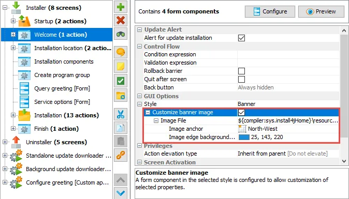Collapse the Image File property

(156, 121)
